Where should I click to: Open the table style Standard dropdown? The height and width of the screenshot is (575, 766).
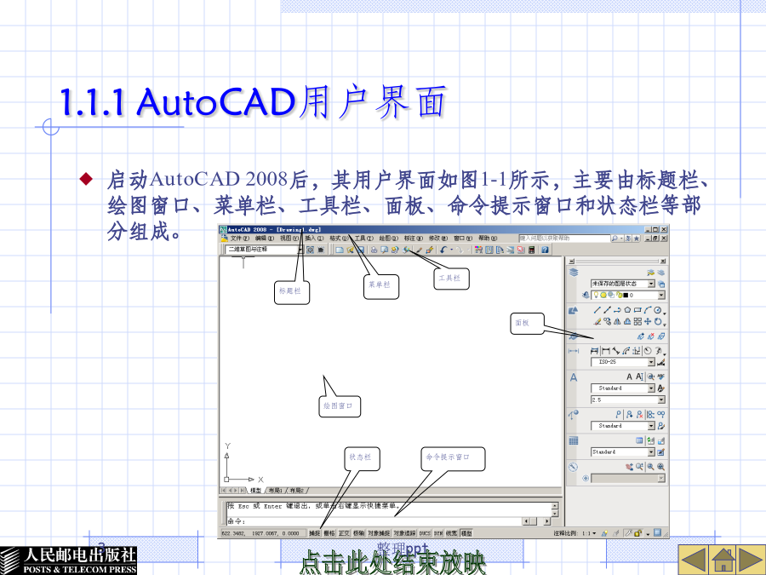[x=623, y=452]
